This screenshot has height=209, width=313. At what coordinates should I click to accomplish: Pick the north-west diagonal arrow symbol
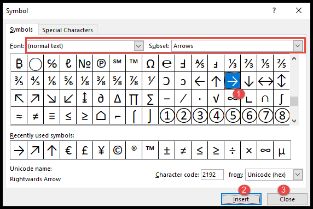[x=19, y=98]
